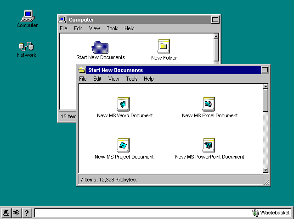Click the question mark help button on the taskbar
The width and height of the screenshot is (294, 219).
click(27, 213)
